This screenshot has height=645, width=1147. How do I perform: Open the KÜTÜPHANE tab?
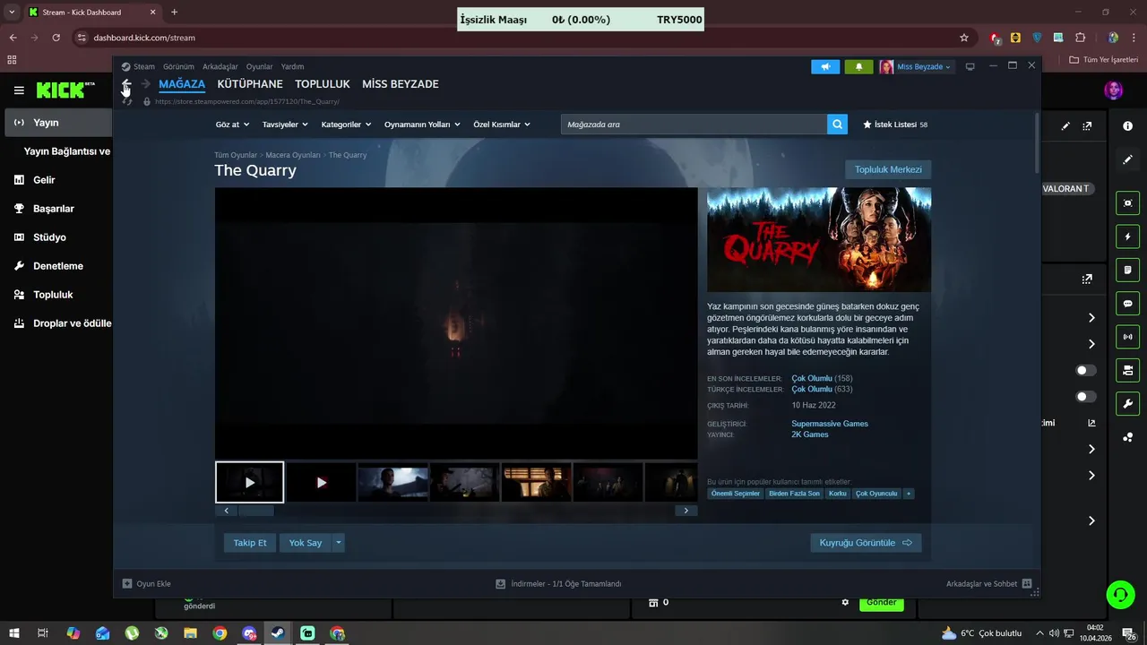coord(250,84)
